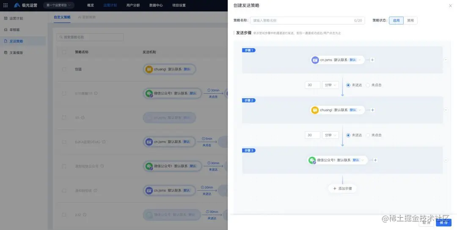Click yellow chuangl icon in the 创蓝 row

149,69
